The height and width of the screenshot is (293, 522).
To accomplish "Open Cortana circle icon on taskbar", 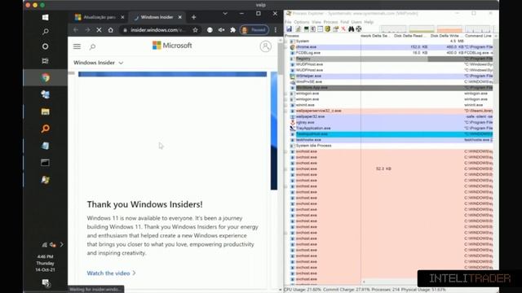I will tap(46, 46).
